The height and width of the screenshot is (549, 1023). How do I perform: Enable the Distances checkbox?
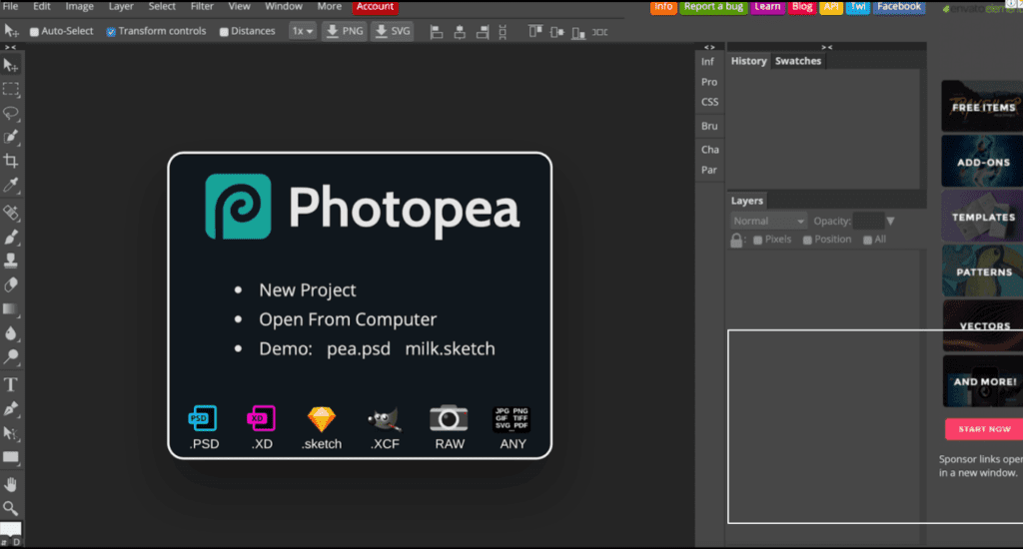tap(224, 31)
